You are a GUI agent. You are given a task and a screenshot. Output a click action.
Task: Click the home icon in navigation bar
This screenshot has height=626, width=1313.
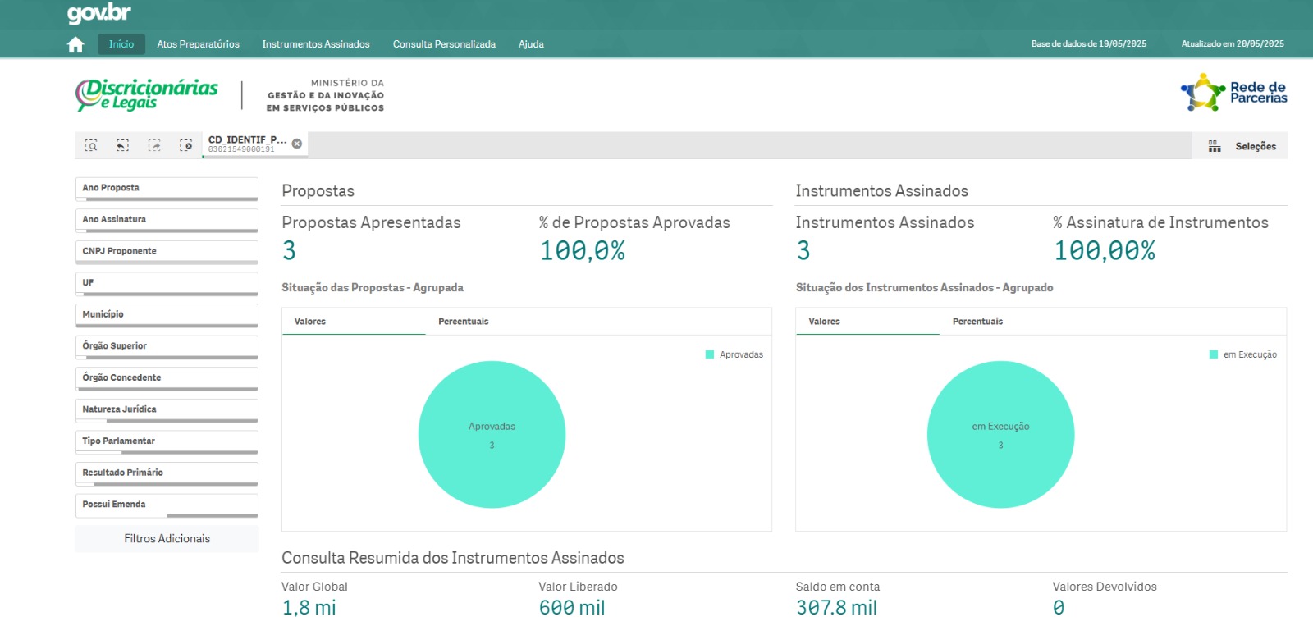coord(75,44)
